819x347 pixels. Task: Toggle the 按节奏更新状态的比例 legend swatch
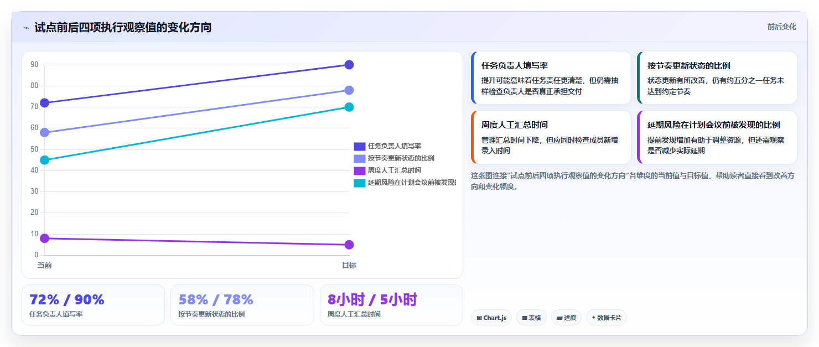[360, 158]
